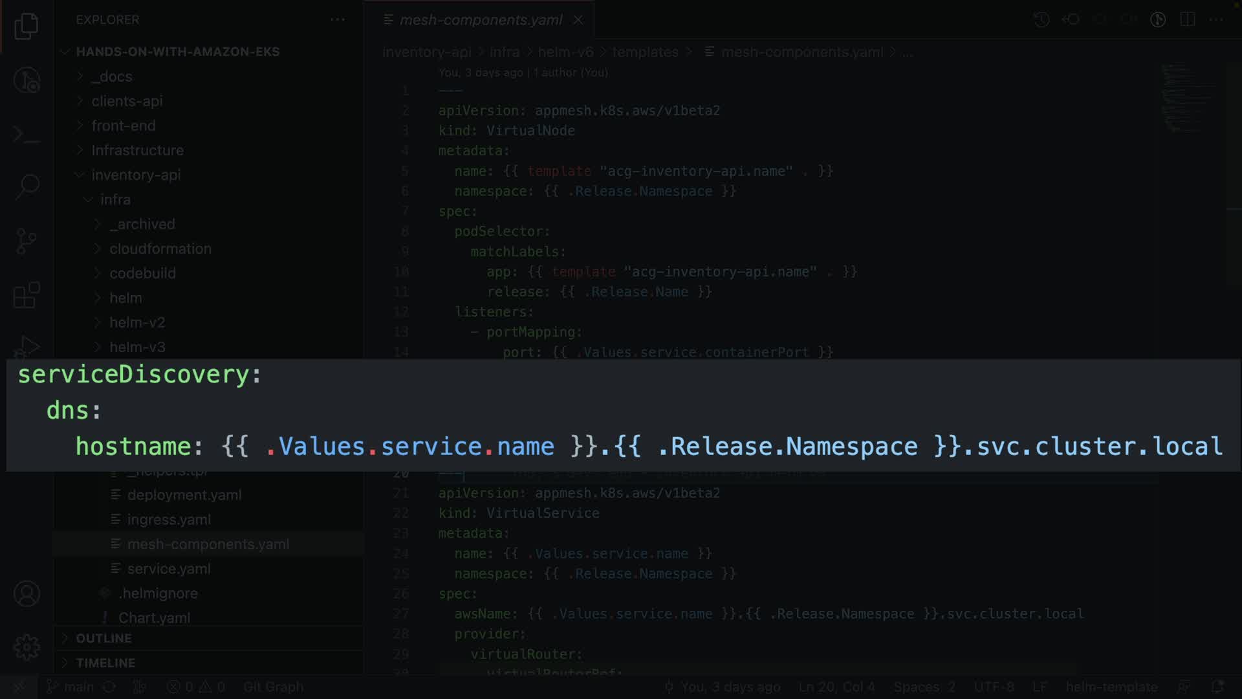Click the helm-template language mode
This screenshot has width=1242, height=699.
pos(1111,687)
